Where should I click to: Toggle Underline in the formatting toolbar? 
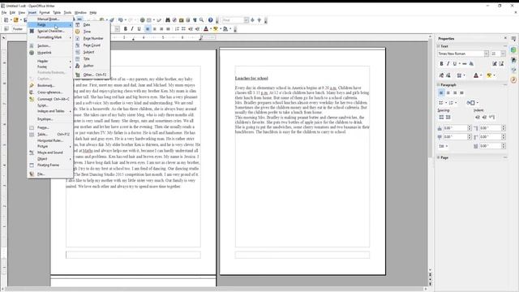[139, 29]
